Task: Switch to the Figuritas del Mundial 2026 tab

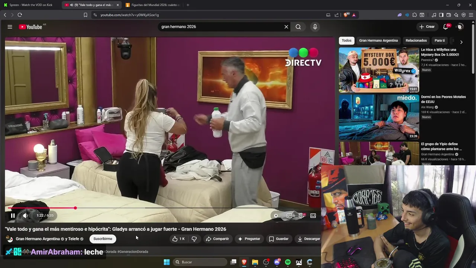Action: (152, 5)
